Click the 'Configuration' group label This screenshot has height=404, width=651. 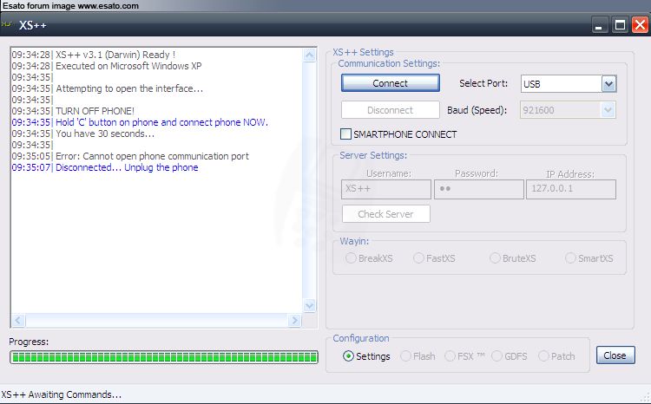[x=361, y=338]
